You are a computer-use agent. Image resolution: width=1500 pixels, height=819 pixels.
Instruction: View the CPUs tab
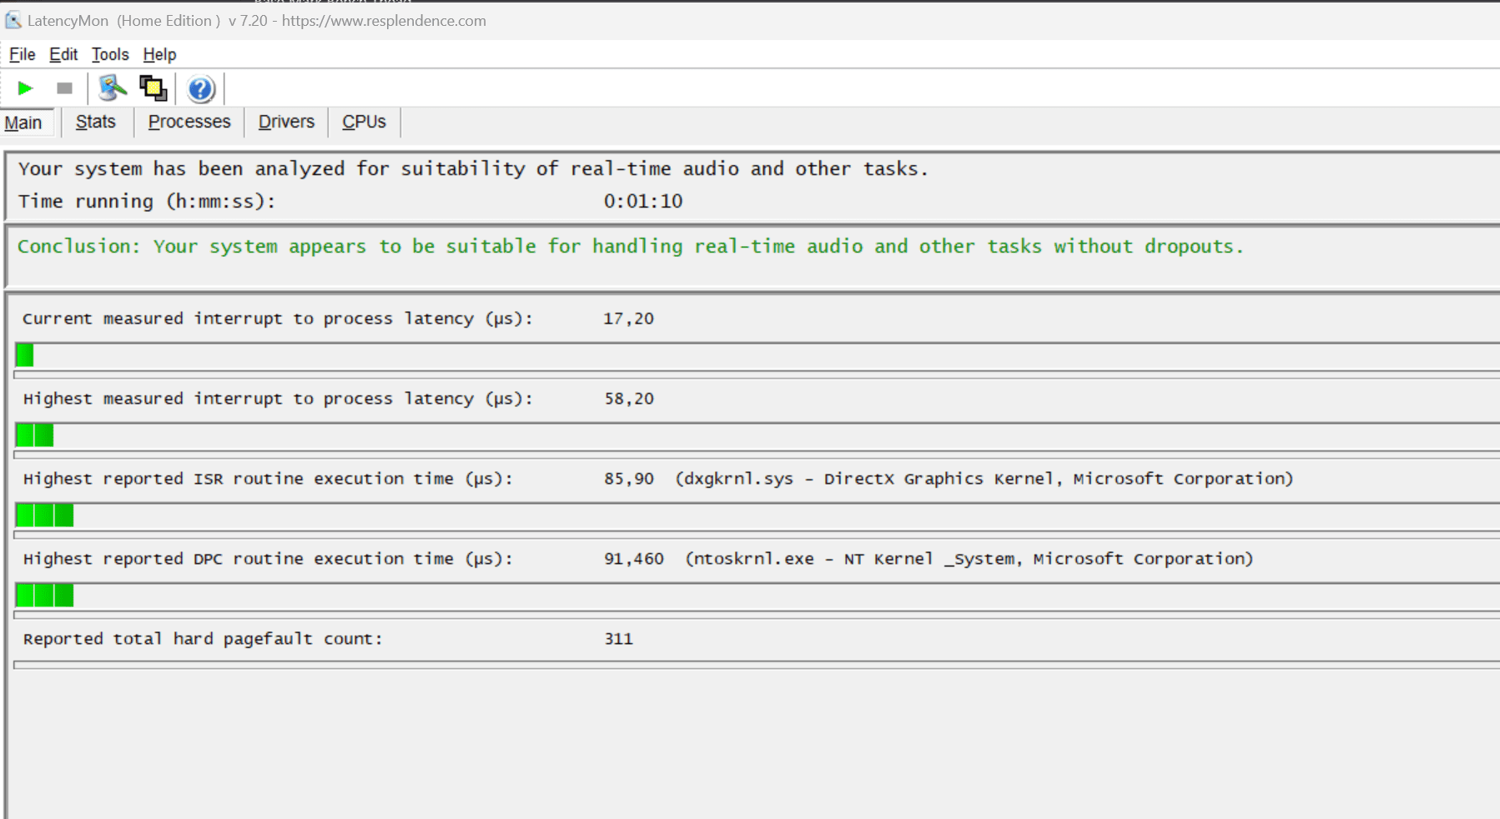tap(364, 122)
